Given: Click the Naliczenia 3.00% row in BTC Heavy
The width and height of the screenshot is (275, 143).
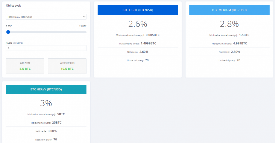Looking at the screenshot, I should (x=46, y=131).
